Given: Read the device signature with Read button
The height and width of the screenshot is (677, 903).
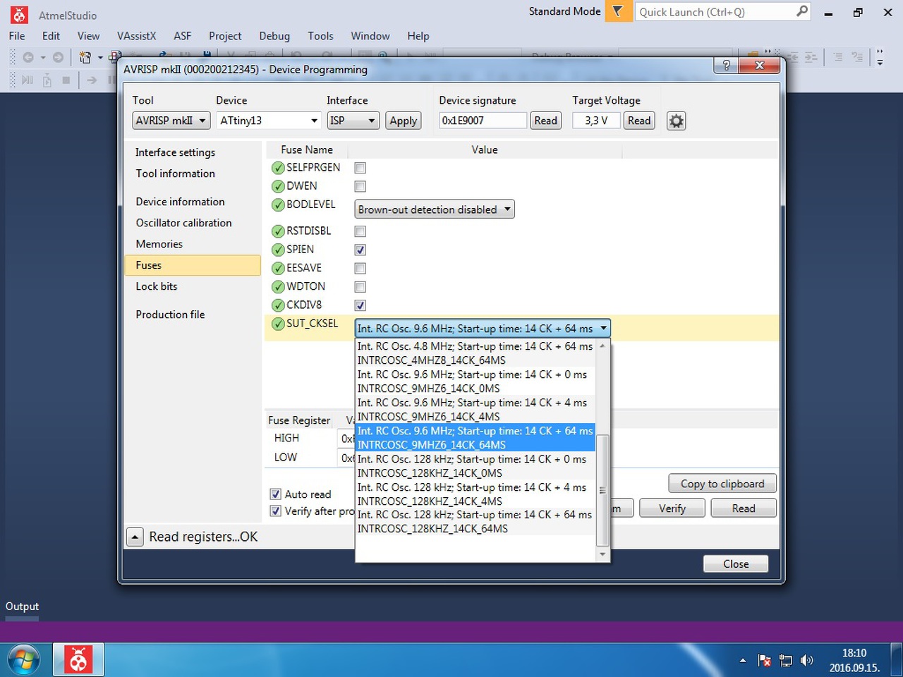Looking at the screenshot, I should coord(546,121).
